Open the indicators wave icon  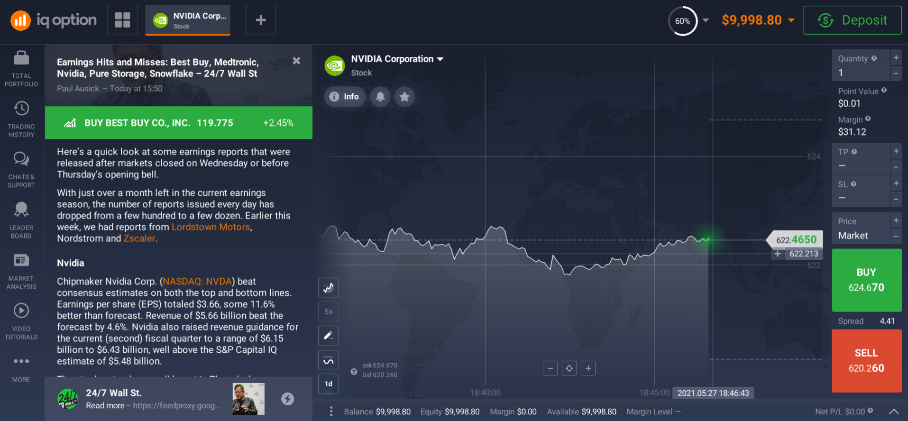(329, 360)
